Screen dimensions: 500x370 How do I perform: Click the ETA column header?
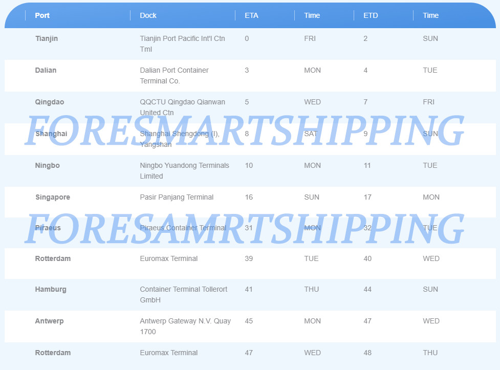coord(251,15)
